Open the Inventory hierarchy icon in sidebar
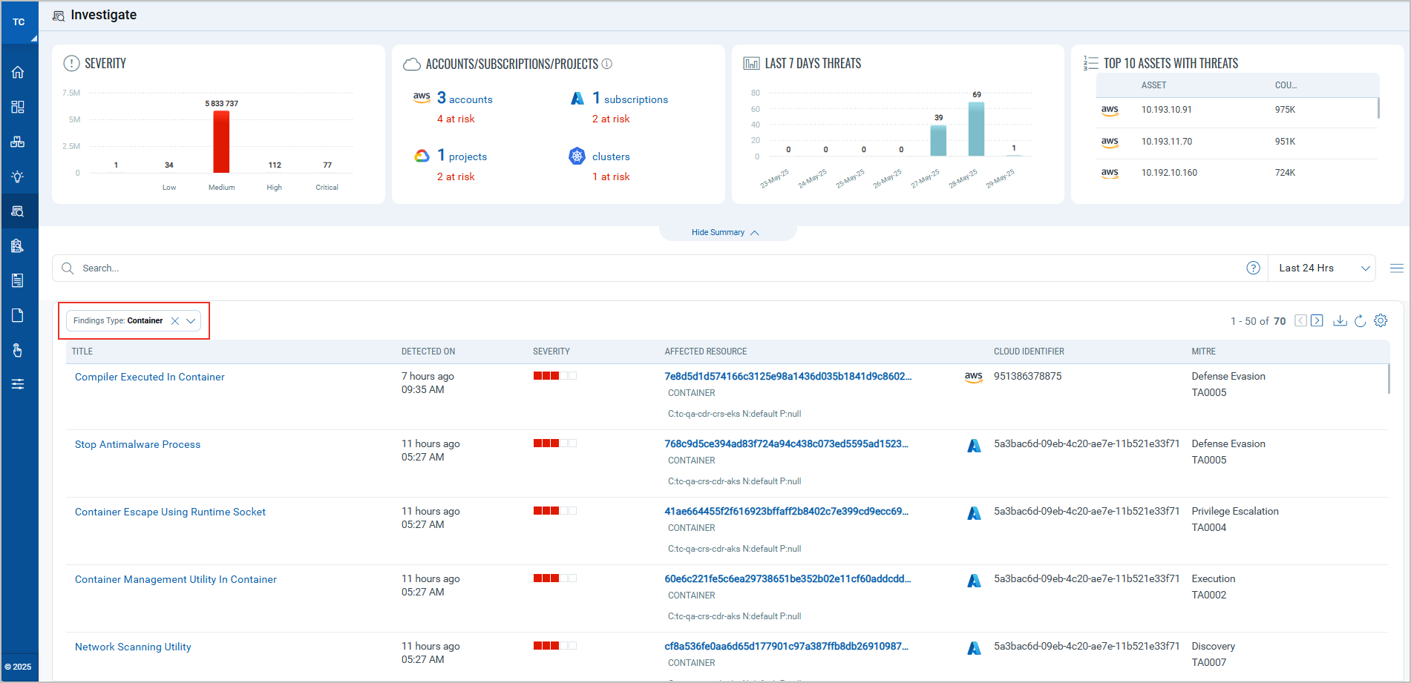Image resolution: width=1411 pixels, height=683 pixels. (x=18, y=142)
